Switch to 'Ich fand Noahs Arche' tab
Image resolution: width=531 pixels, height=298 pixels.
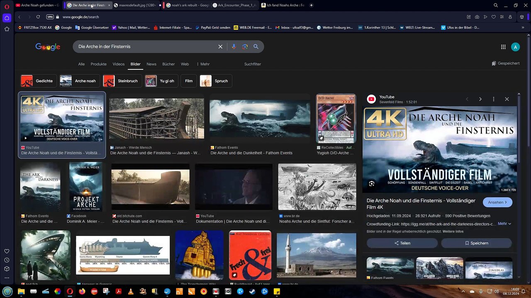(283, 5)
